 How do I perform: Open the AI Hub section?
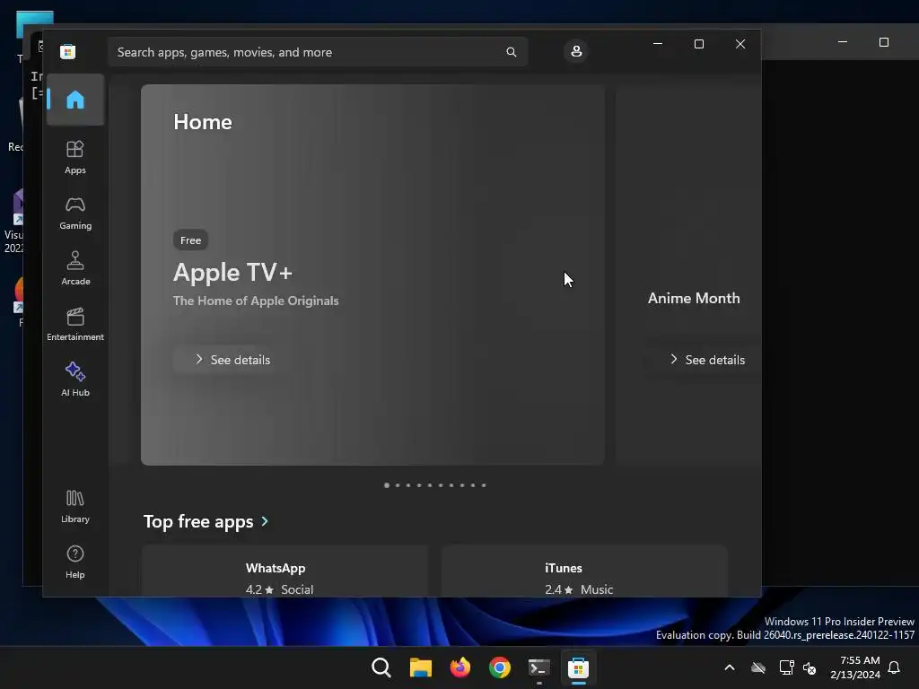tap(75, 379)
